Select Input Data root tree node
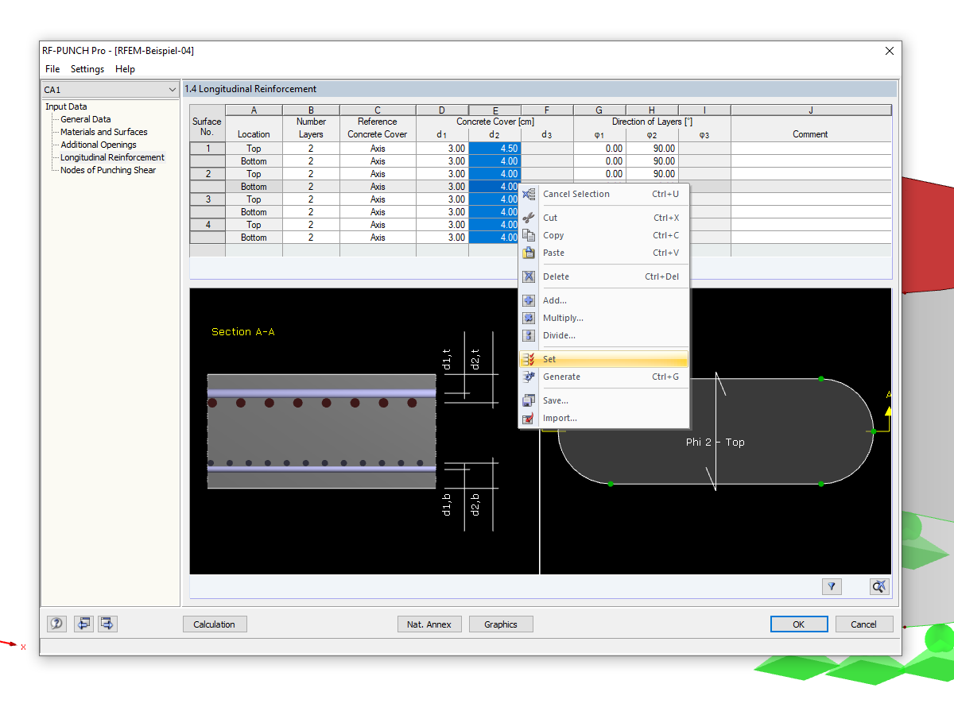Image resolution: width=954 pixels, height=715 pixels. point(66,106)
